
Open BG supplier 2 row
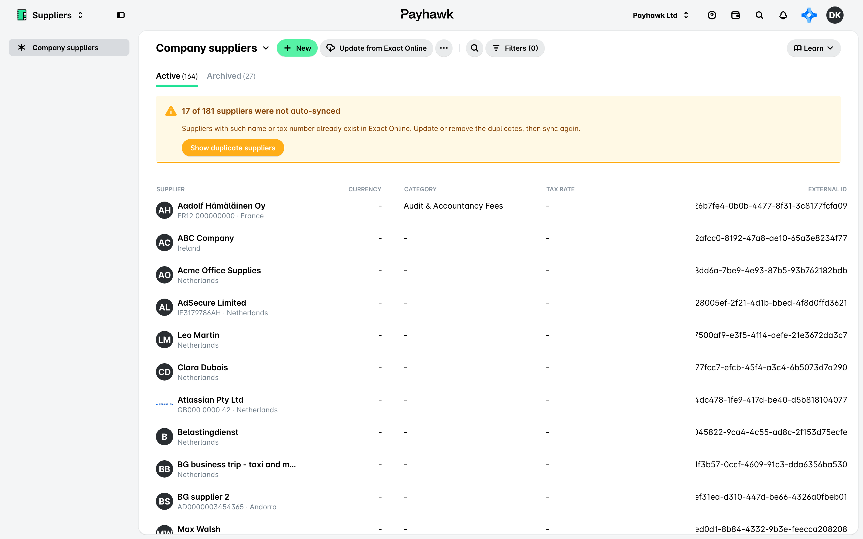click(x=501, y=501)
